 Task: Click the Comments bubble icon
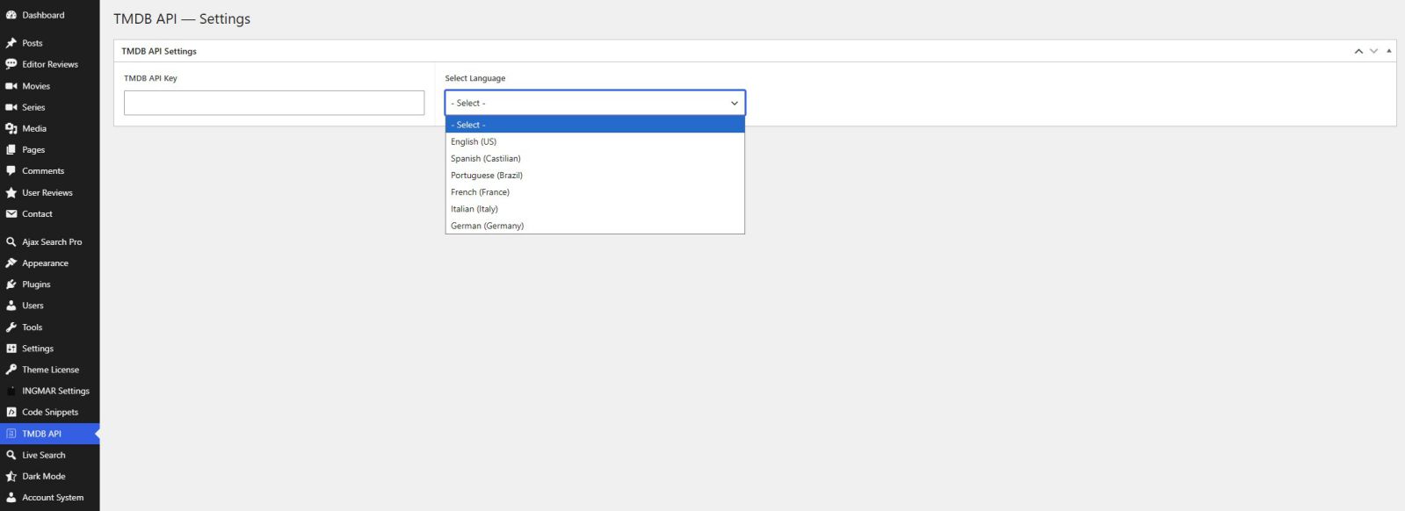point(11,171)
